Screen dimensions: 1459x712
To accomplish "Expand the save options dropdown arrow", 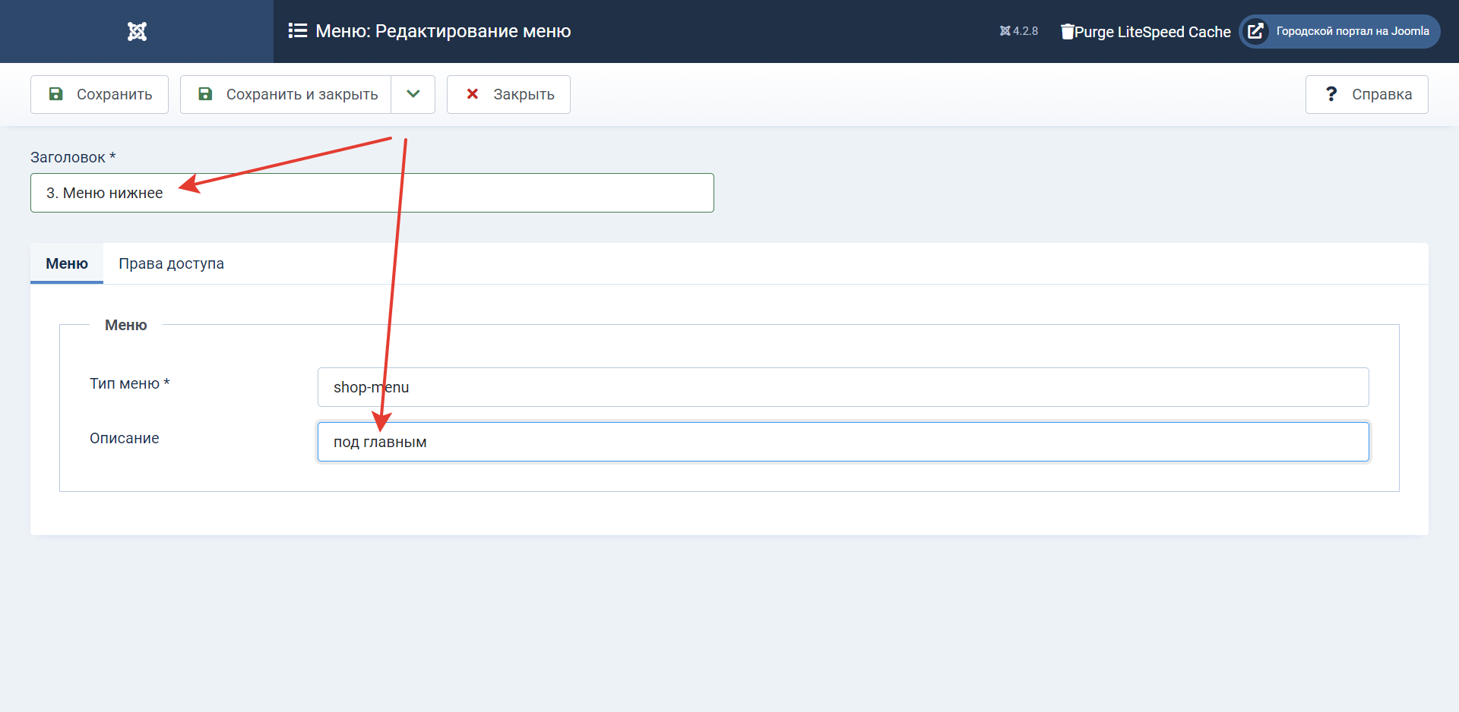I will point(413,94).
